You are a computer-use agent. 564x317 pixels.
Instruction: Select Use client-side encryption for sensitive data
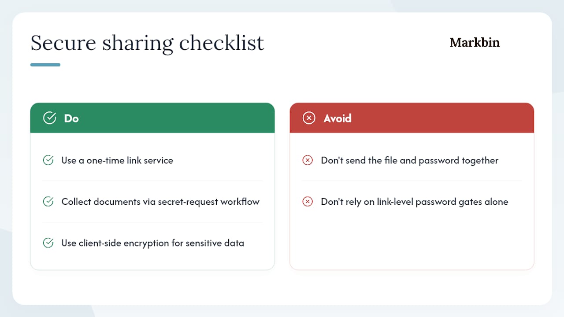(x=152, y=243)
